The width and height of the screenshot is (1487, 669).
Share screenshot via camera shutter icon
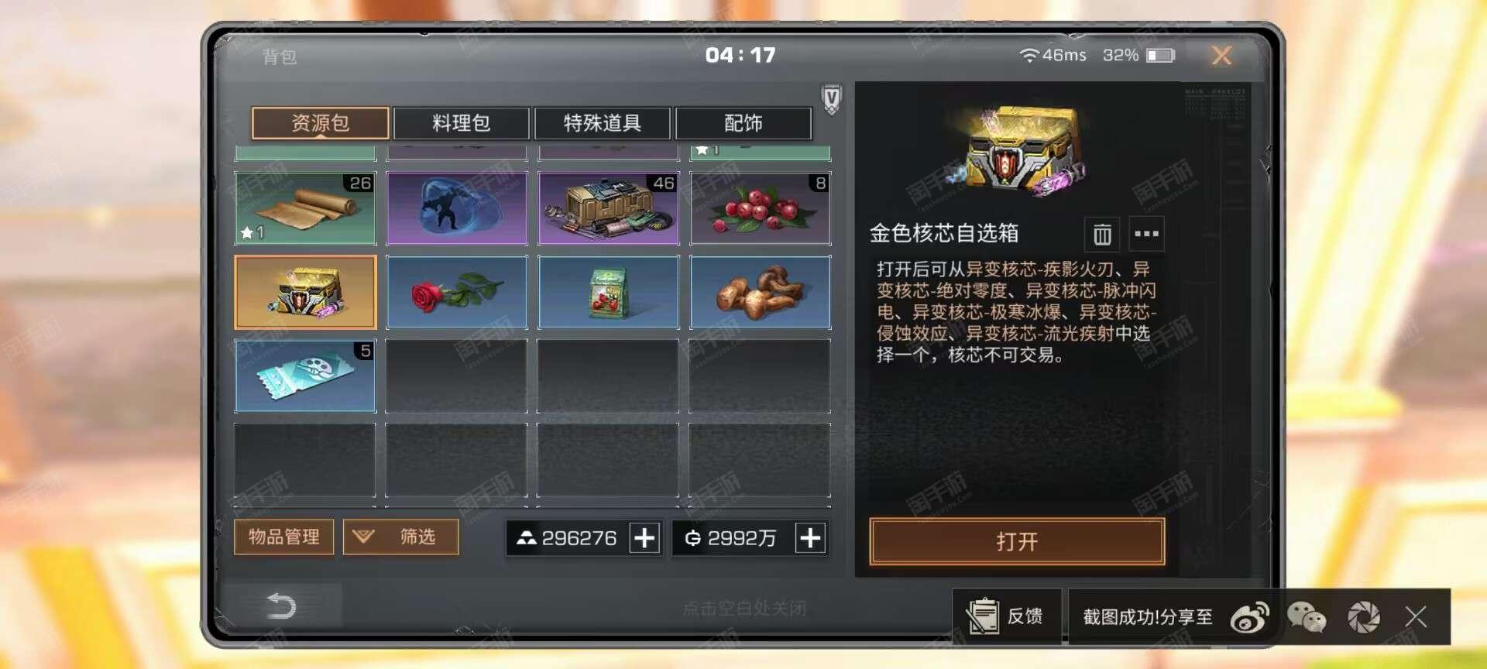[1364, 617]
